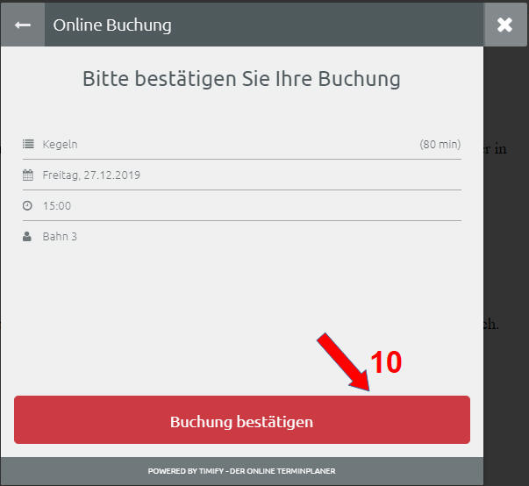Click the Bitte bestätigen Sie Ihre Buchung heading
This screenshot has width=529, height=486.
point(241,79)
